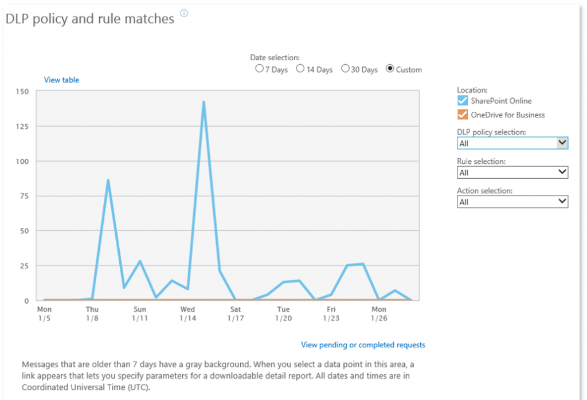Select the 14 Days date range
The width and height of the screenshot is (587, 400).
pos(300,68)
